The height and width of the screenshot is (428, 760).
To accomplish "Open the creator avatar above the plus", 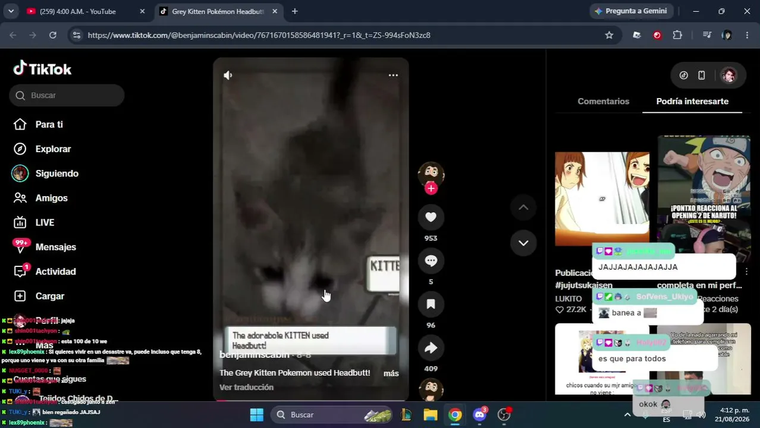I will (431, 174).
